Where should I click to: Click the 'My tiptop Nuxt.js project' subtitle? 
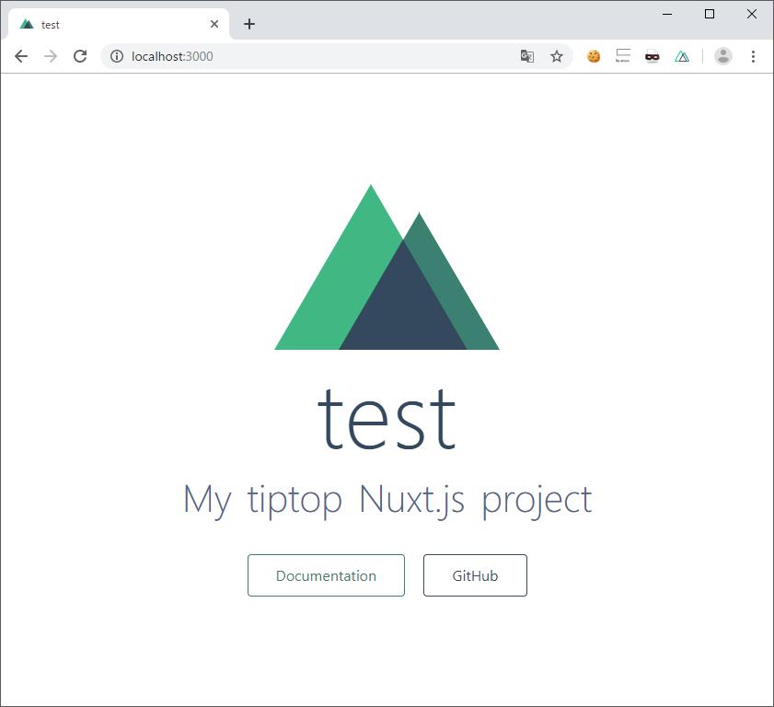387,500
